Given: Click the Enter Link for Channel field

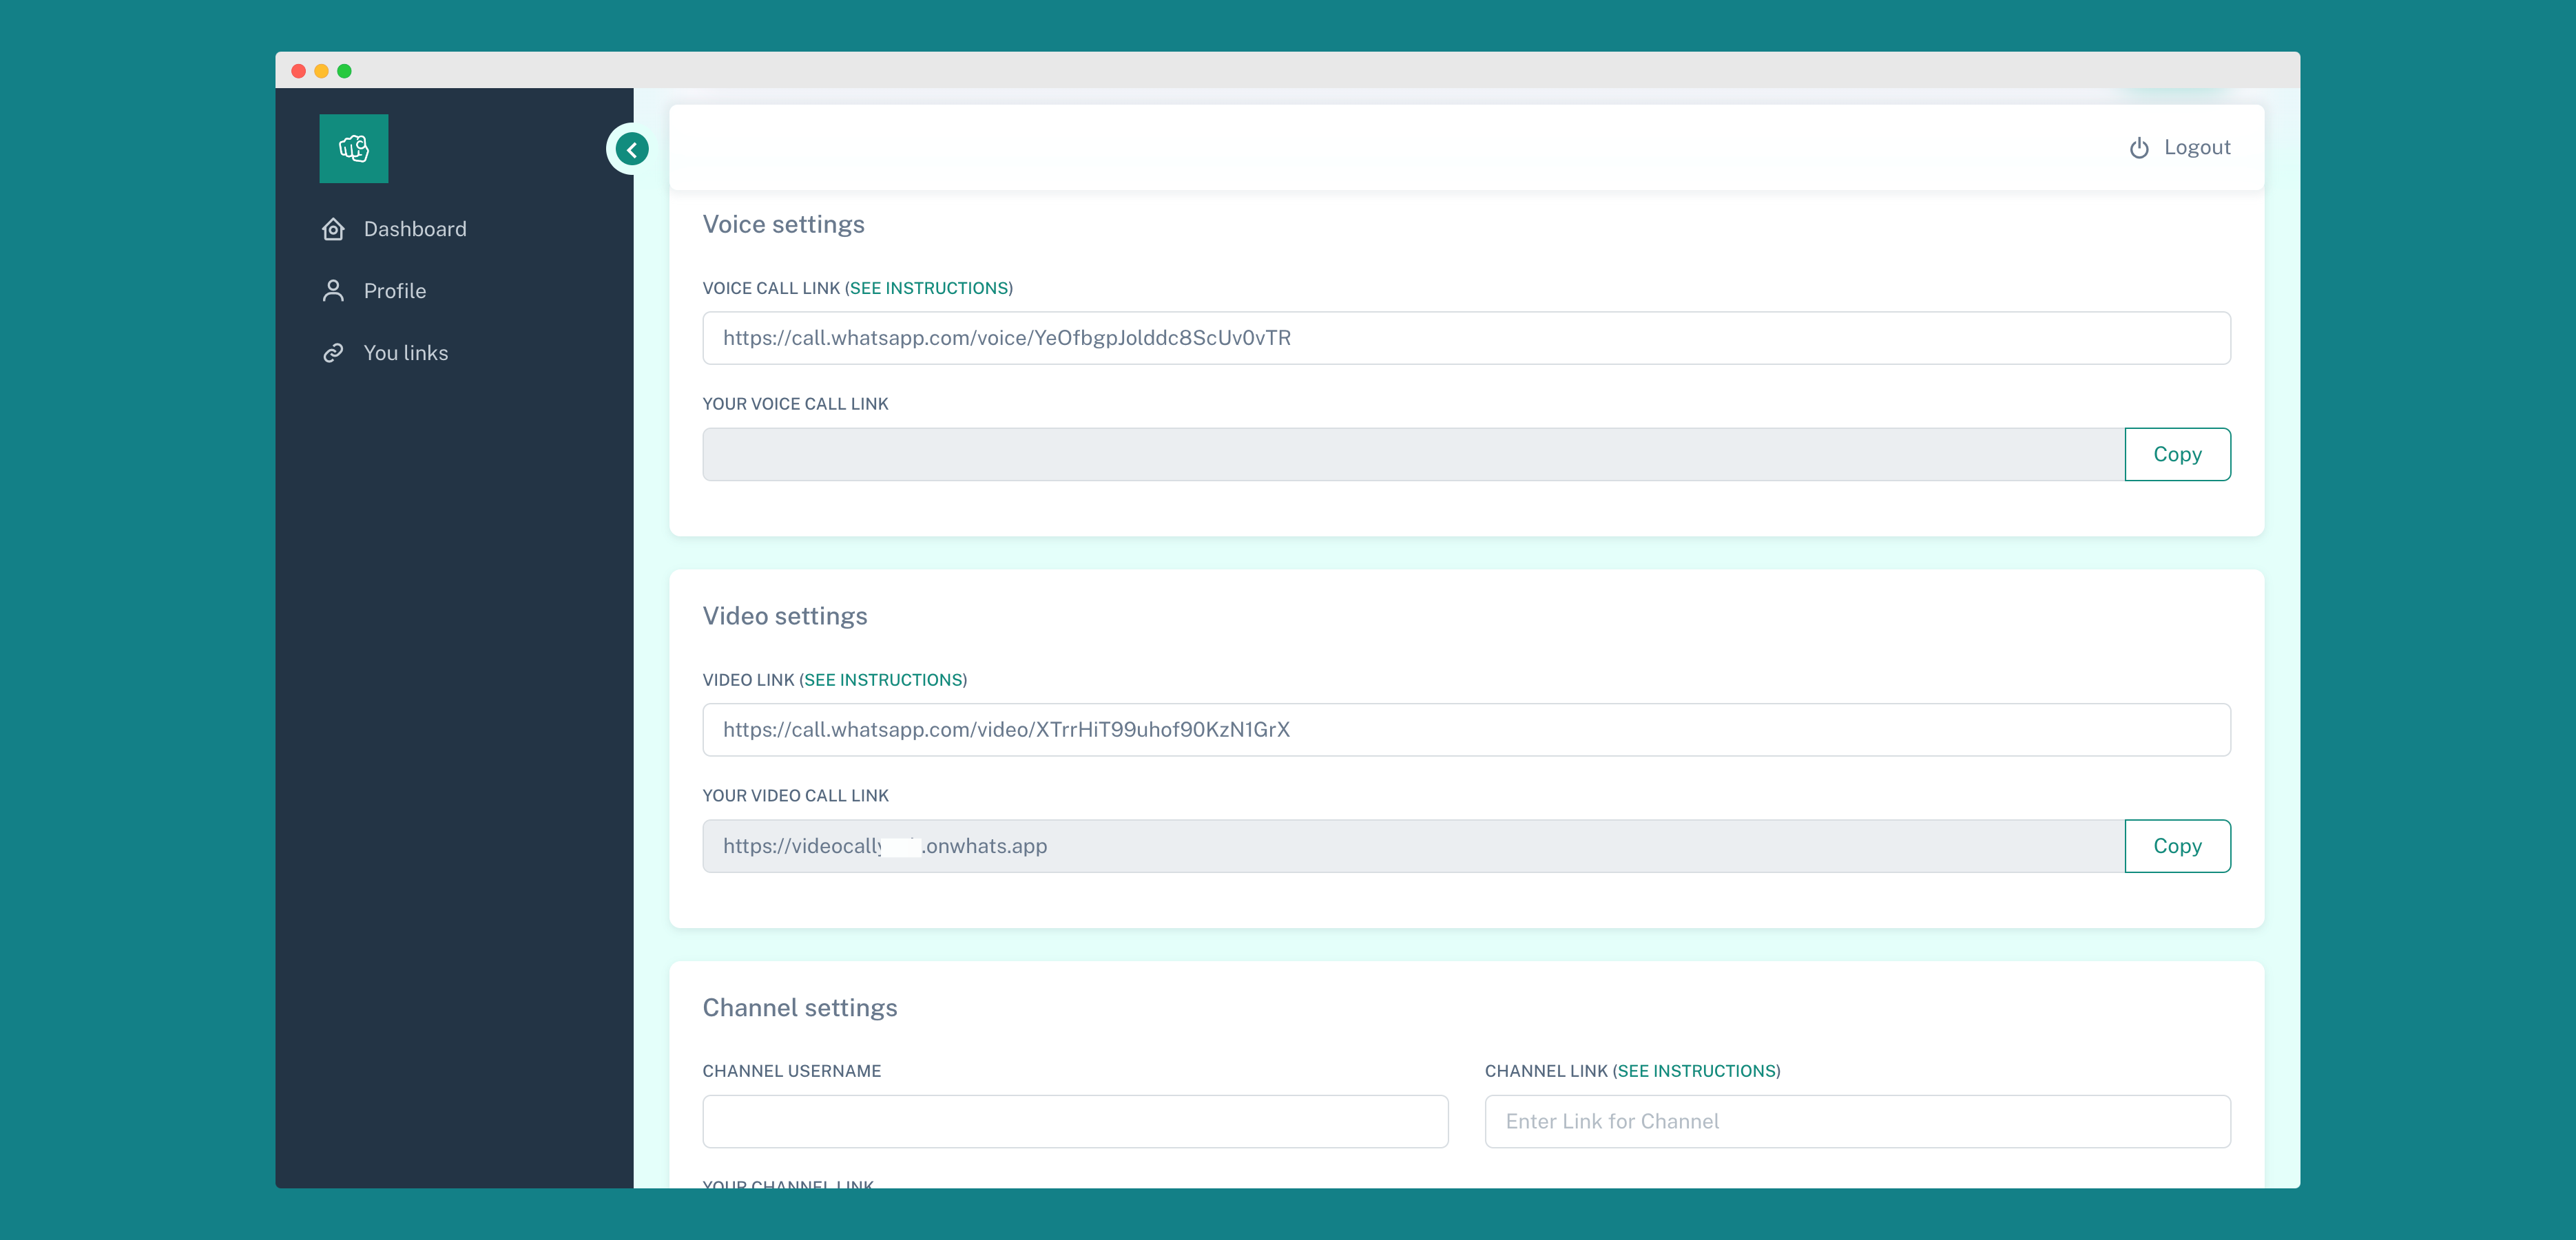Looking at the screenshot, I should pyautogui.click(x=1857, y=1122).
